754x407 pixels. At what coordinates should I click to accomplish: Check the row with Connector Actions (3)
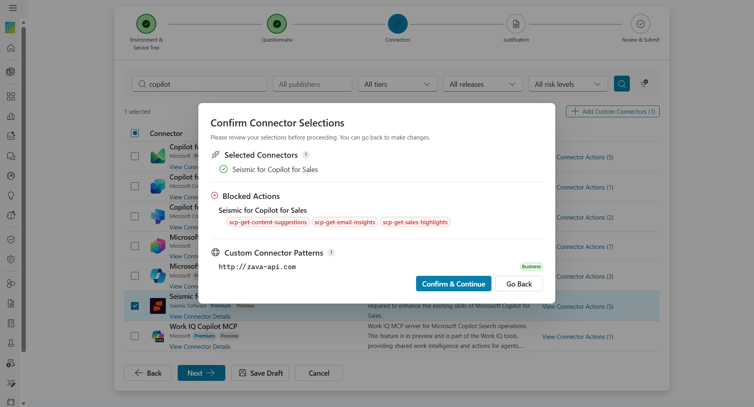click(135, 276)
